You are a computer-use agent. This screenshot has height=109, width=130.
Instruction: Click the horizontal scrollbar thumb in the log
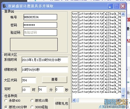(78, 100)
